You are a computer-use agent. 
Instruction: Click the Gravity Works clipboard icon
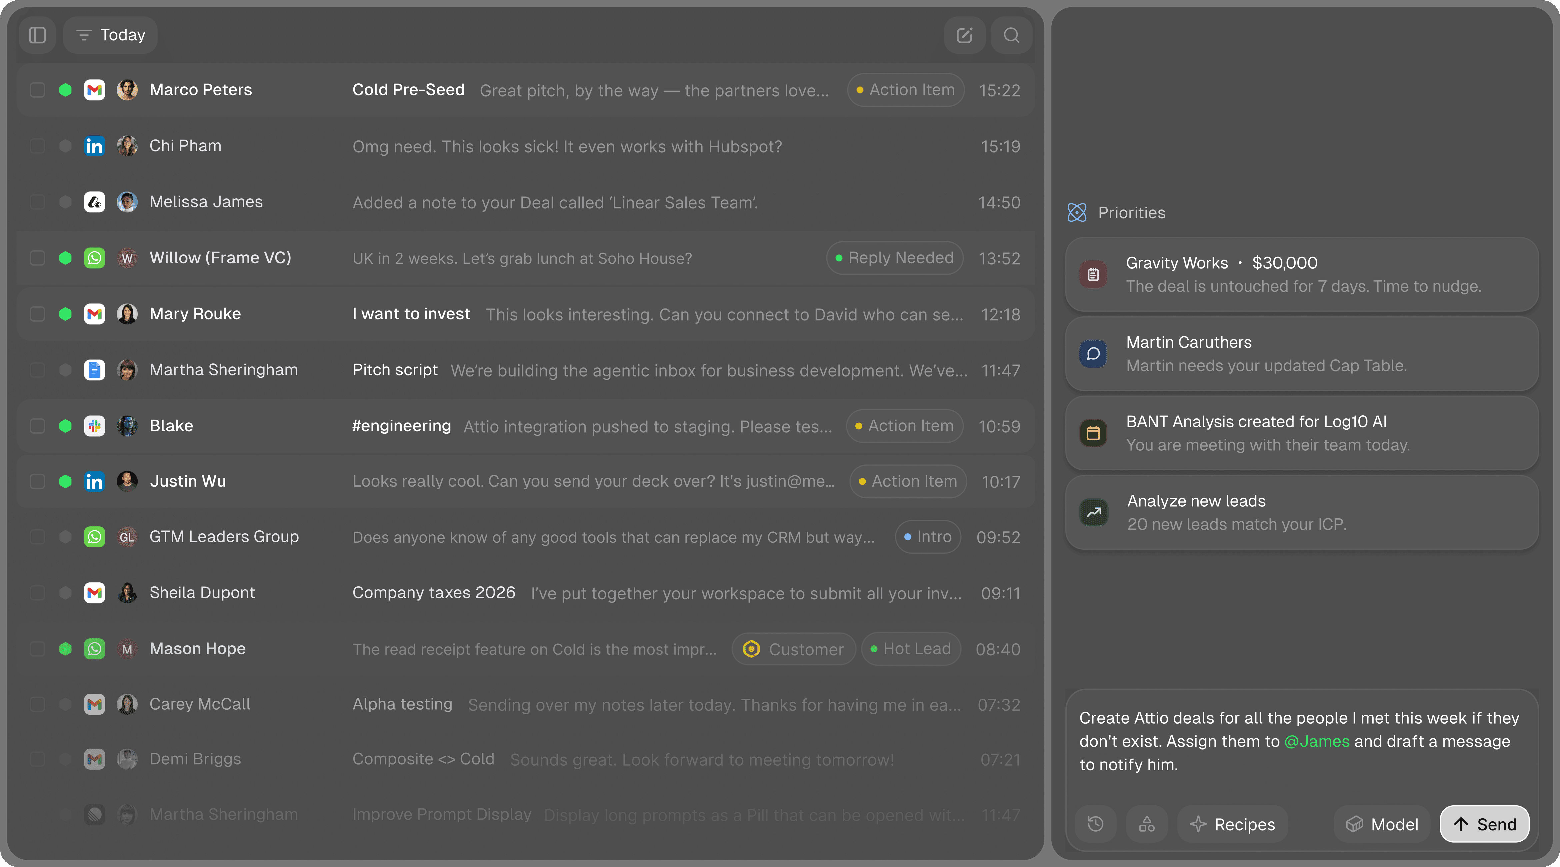pos(1093,274)
